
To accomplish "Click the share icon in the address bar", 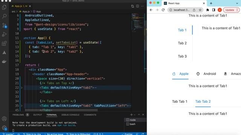I will (x=194, y=10).
